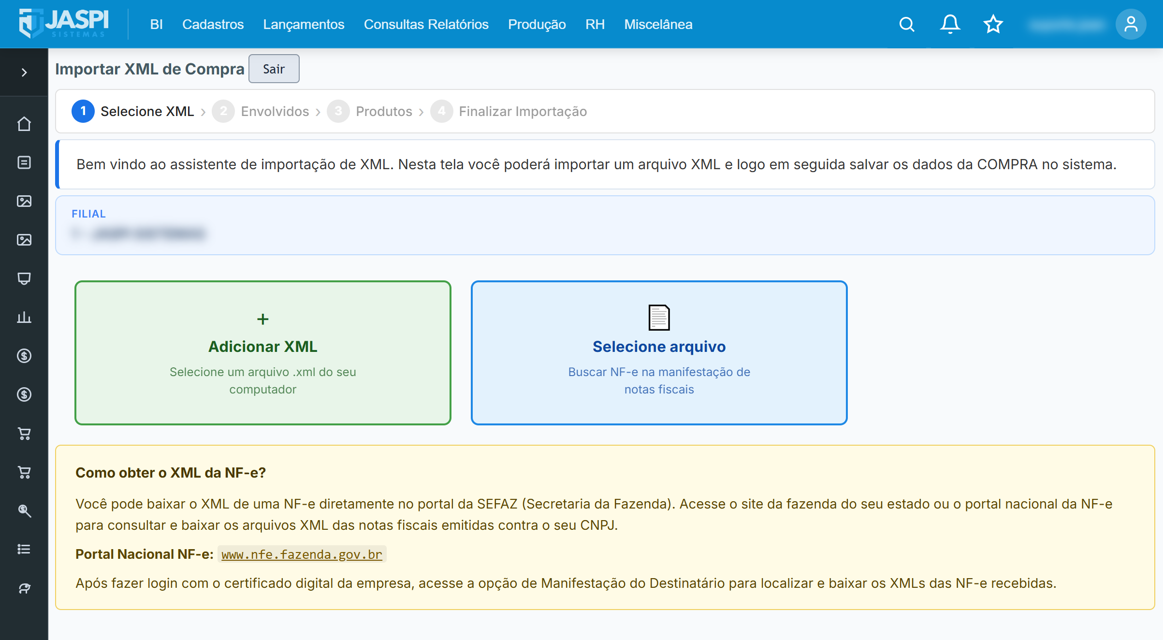Screen dimensions: 1163x640
Task: Click the JASPI Sistemas logo
Action: (x=64, y=23)
